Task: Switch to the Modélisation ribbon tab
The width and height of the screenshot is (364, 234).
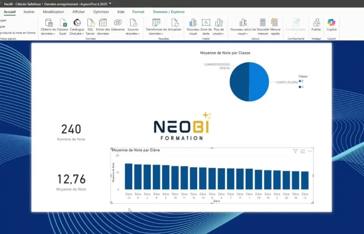Action: coord(53,11)
